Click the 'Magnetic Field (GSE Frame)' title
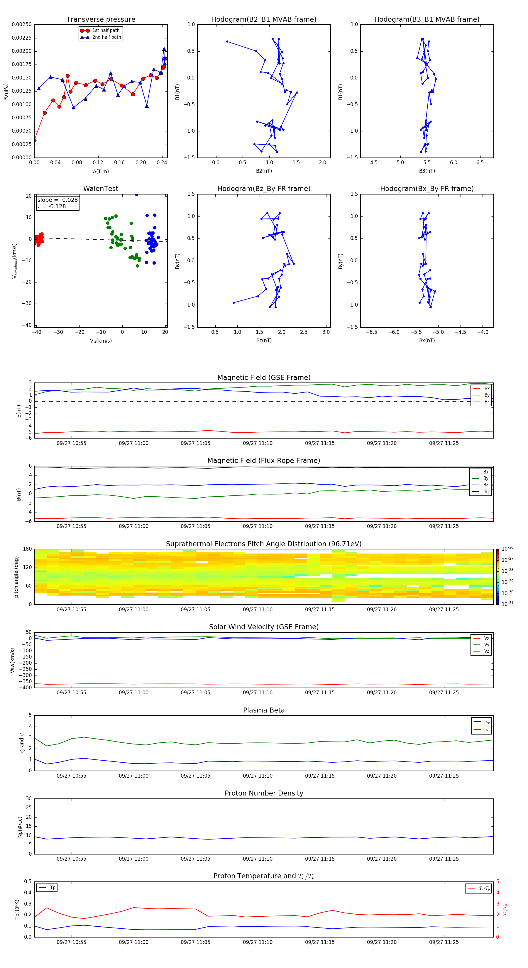This screenshot has width=528, height=968. 264,378
